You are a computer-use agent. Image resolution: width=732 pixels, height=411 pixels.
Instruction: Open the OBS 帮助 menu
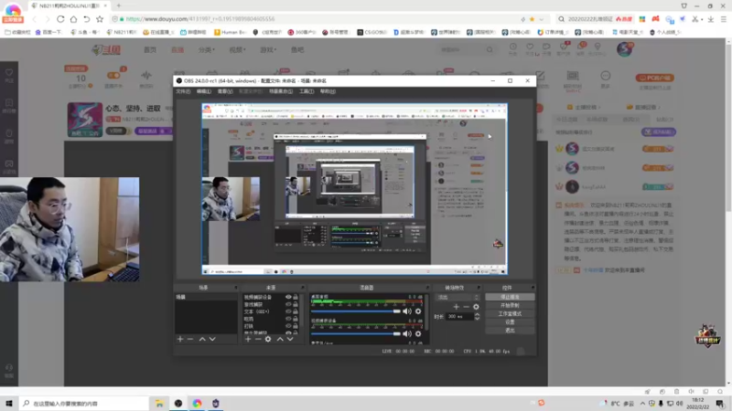(x=328, y=91)
